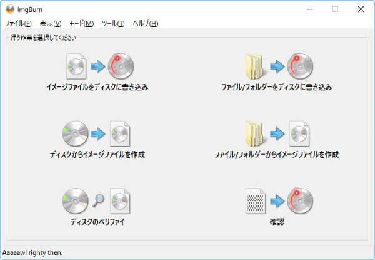Click the disc-to-image-file creation icon
This screenshot has width=375, height=260.
(x=97, y=132)
